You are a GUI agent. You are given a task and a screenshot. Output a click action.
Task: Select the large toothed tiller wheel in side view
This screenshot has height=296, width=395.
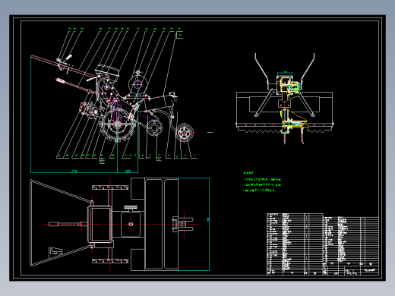[117, 124]
